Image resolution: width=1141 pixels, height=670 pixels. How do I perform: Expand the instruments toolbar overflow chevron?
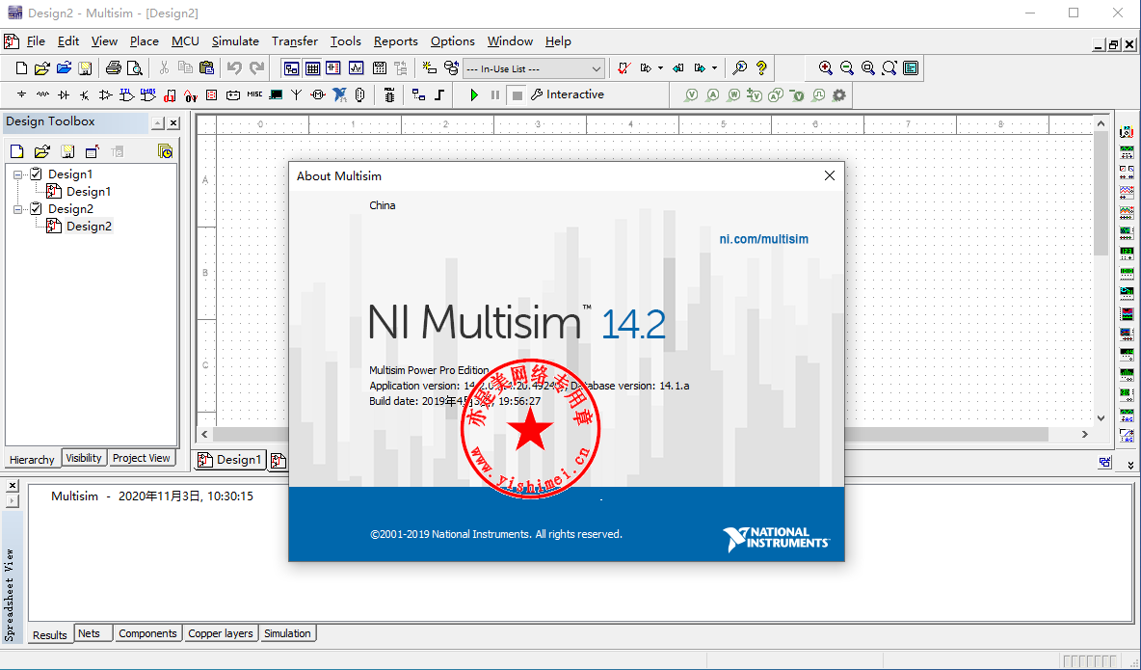1130,465
